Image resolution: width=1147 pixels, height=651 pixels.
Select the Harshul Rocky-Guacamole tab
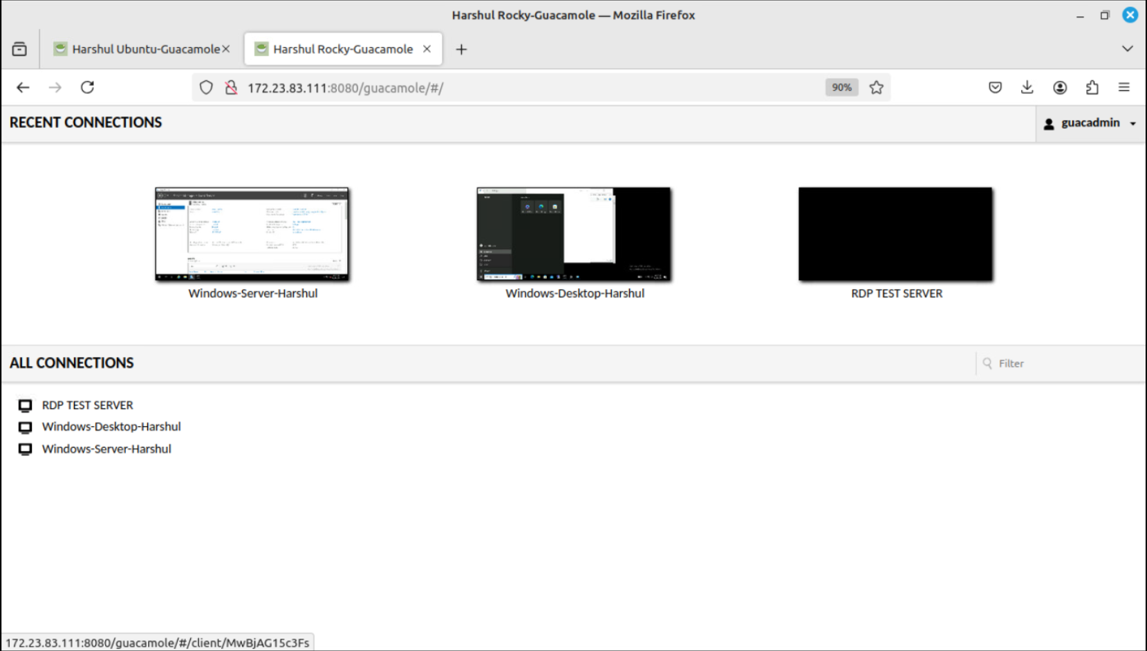pyautogui.click(x=343, y=49)
